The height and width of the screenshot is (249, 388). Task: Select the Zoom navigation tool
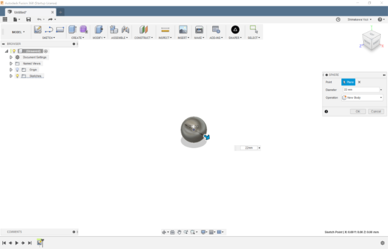186,232
